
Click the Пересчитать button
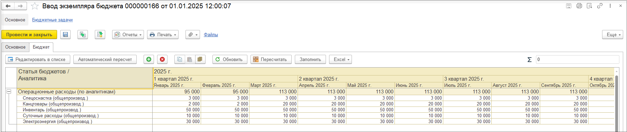pos(271,59)
